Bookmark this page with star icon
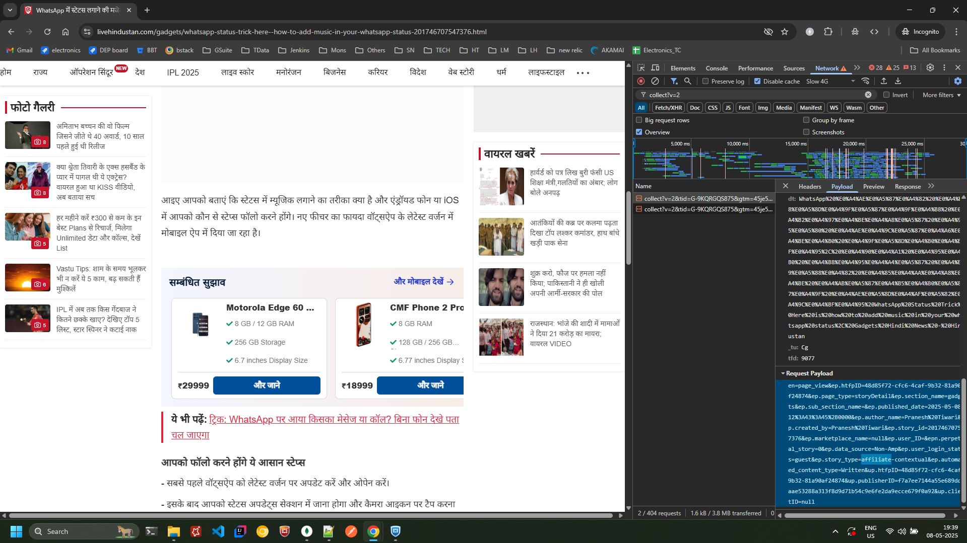Image resolution: width=967 pixels, height=543 pixels. point(785,32)
